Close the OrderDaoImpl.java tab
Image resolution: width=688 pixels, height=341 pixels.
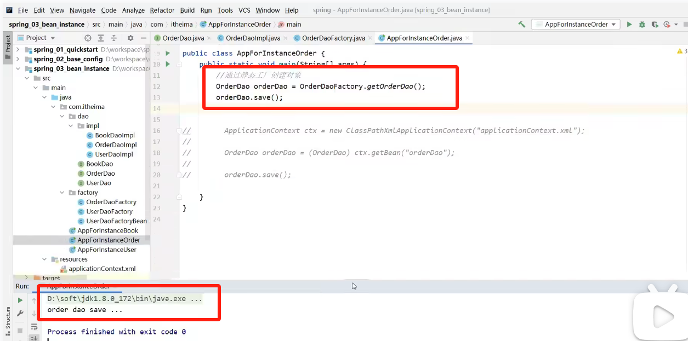pyautogui.click(x=285, y=38)
